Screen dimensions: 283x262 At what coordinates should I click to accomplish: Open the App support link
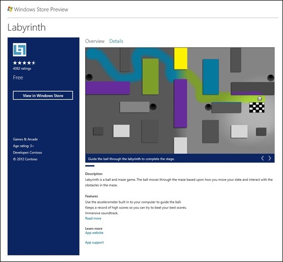click(94, 242)
